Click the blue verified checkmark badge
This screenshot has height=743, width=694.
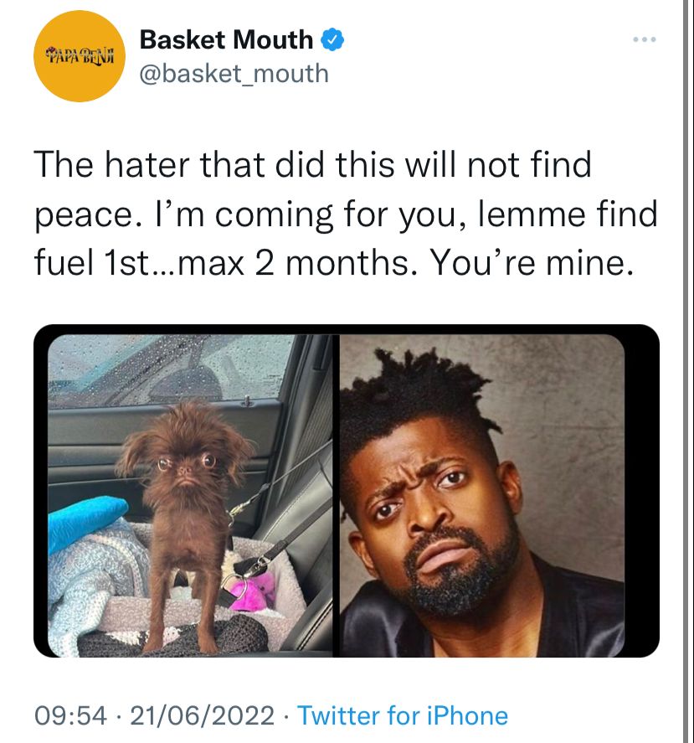332,39
